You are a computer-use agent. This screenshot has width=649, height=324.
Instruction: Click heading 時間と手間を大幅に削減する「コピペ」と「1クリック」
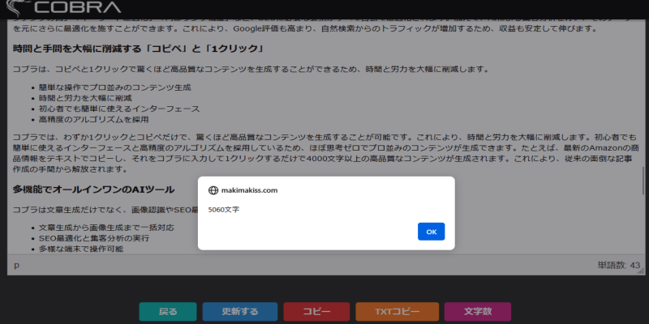click(139, 49)
